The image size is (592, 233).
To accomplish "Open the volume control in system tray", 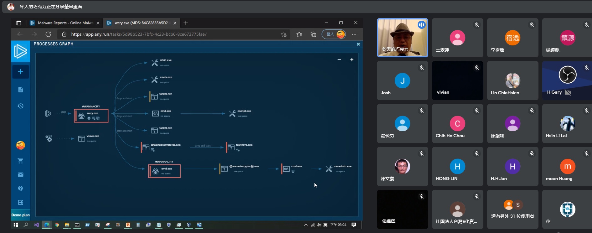I will [x=319, y=225].
